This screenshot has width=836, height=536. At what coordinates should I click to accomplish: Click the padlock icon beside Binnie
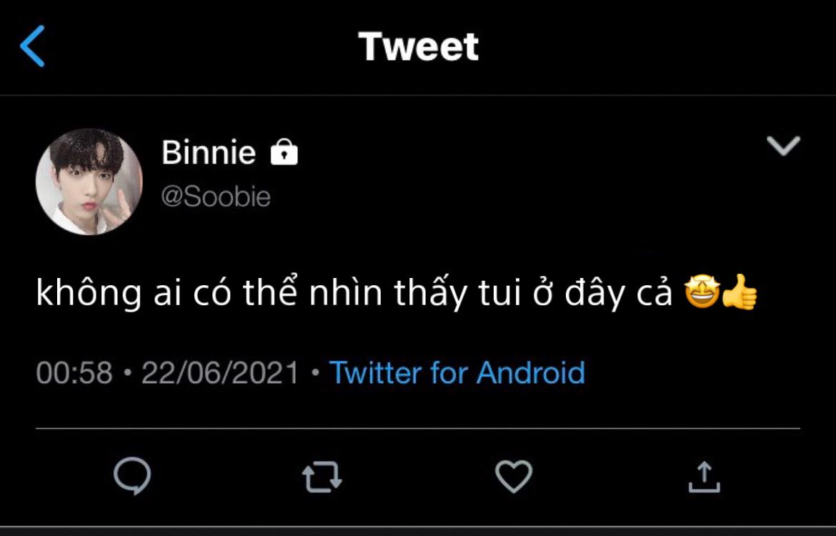[x=284, y=152]
